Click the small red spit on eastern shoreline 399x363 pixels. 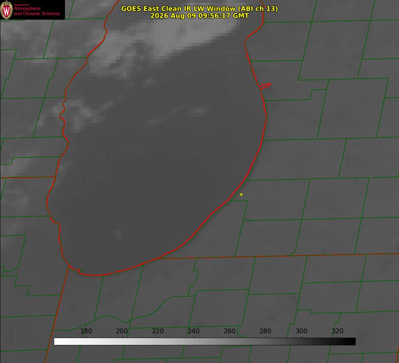265,86
